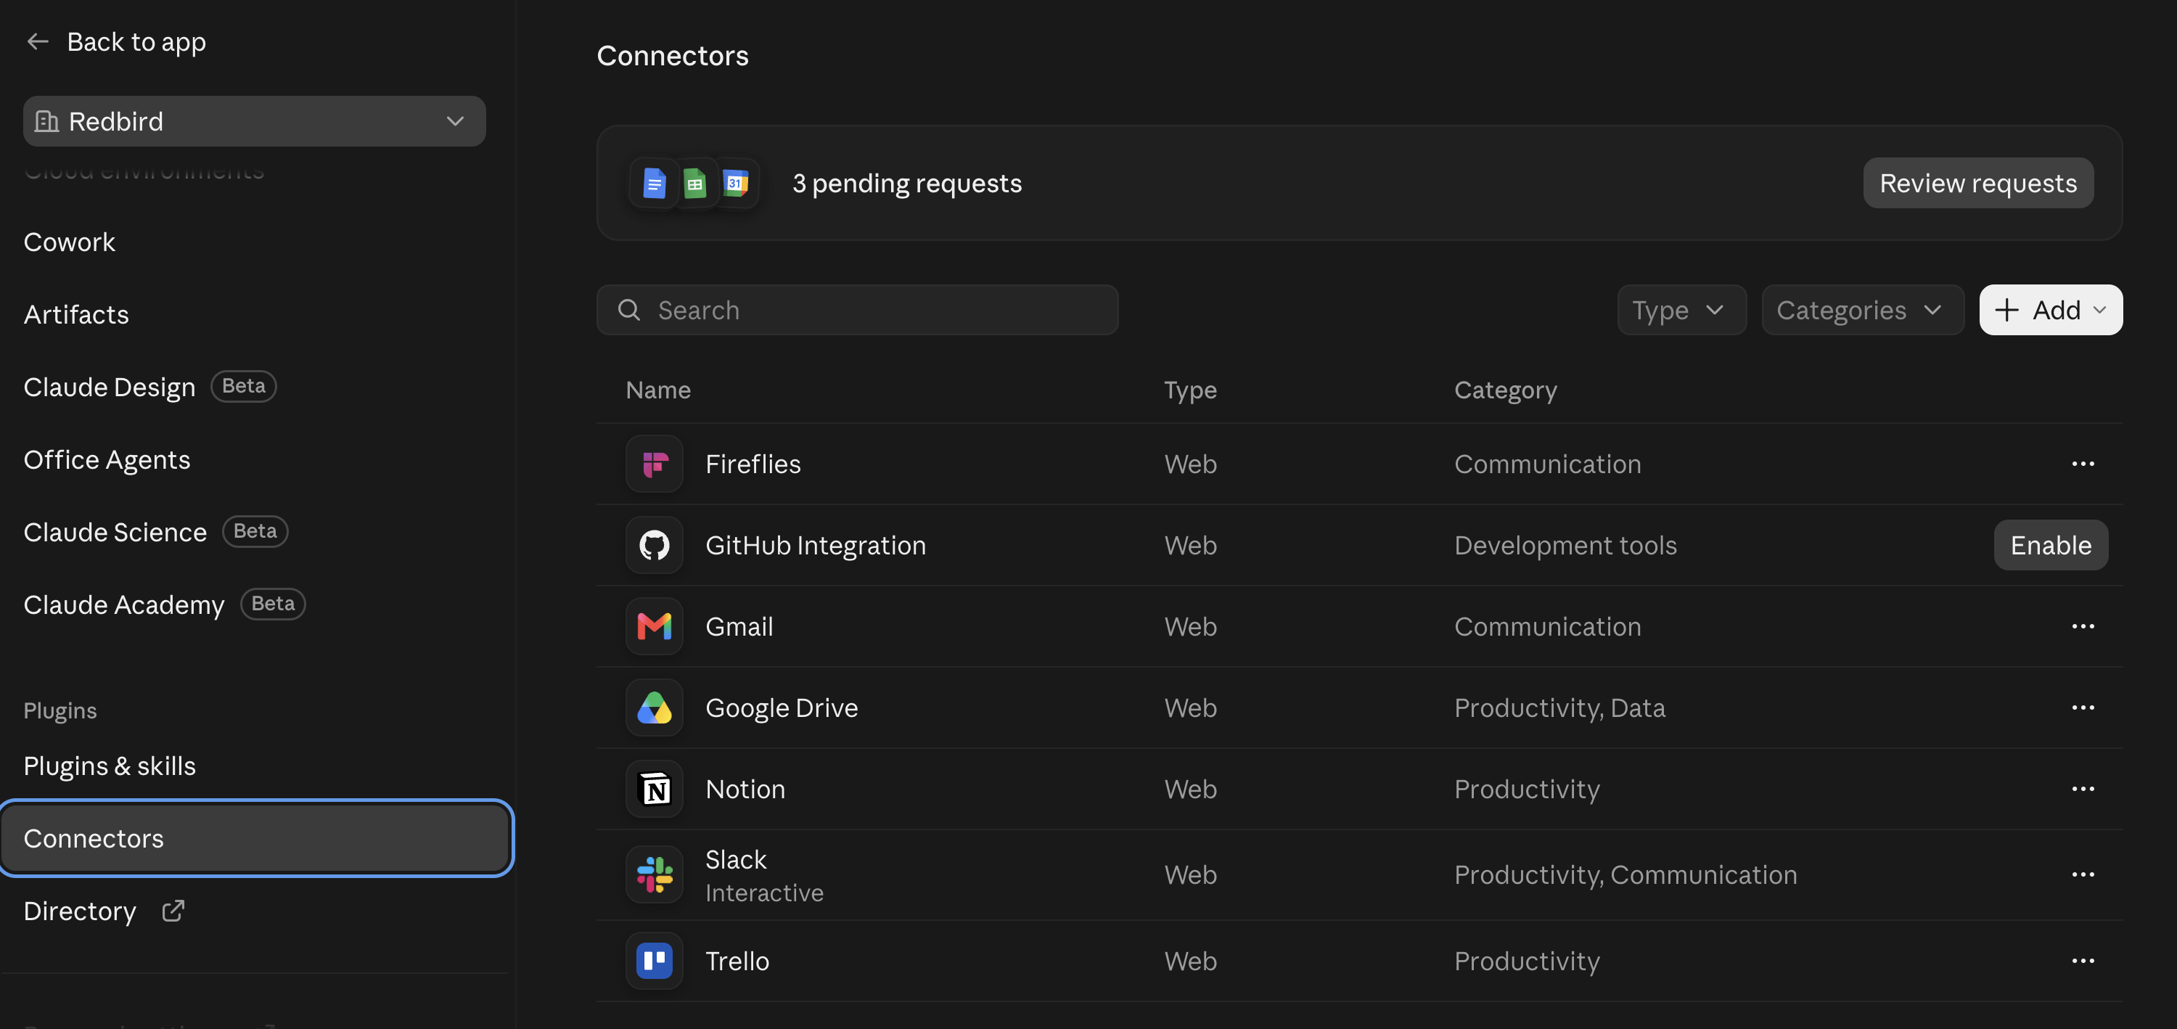Open the Type filter dropdown
The width and height of the screenshot is (2177, 1029).
(1681, 310)
